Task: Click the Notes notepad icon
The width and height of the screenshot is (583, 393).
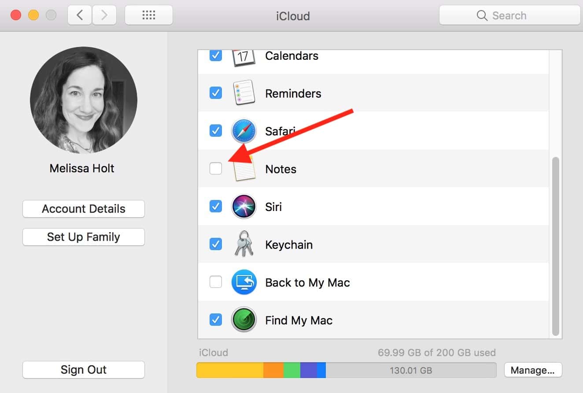Action: [244, 169]
